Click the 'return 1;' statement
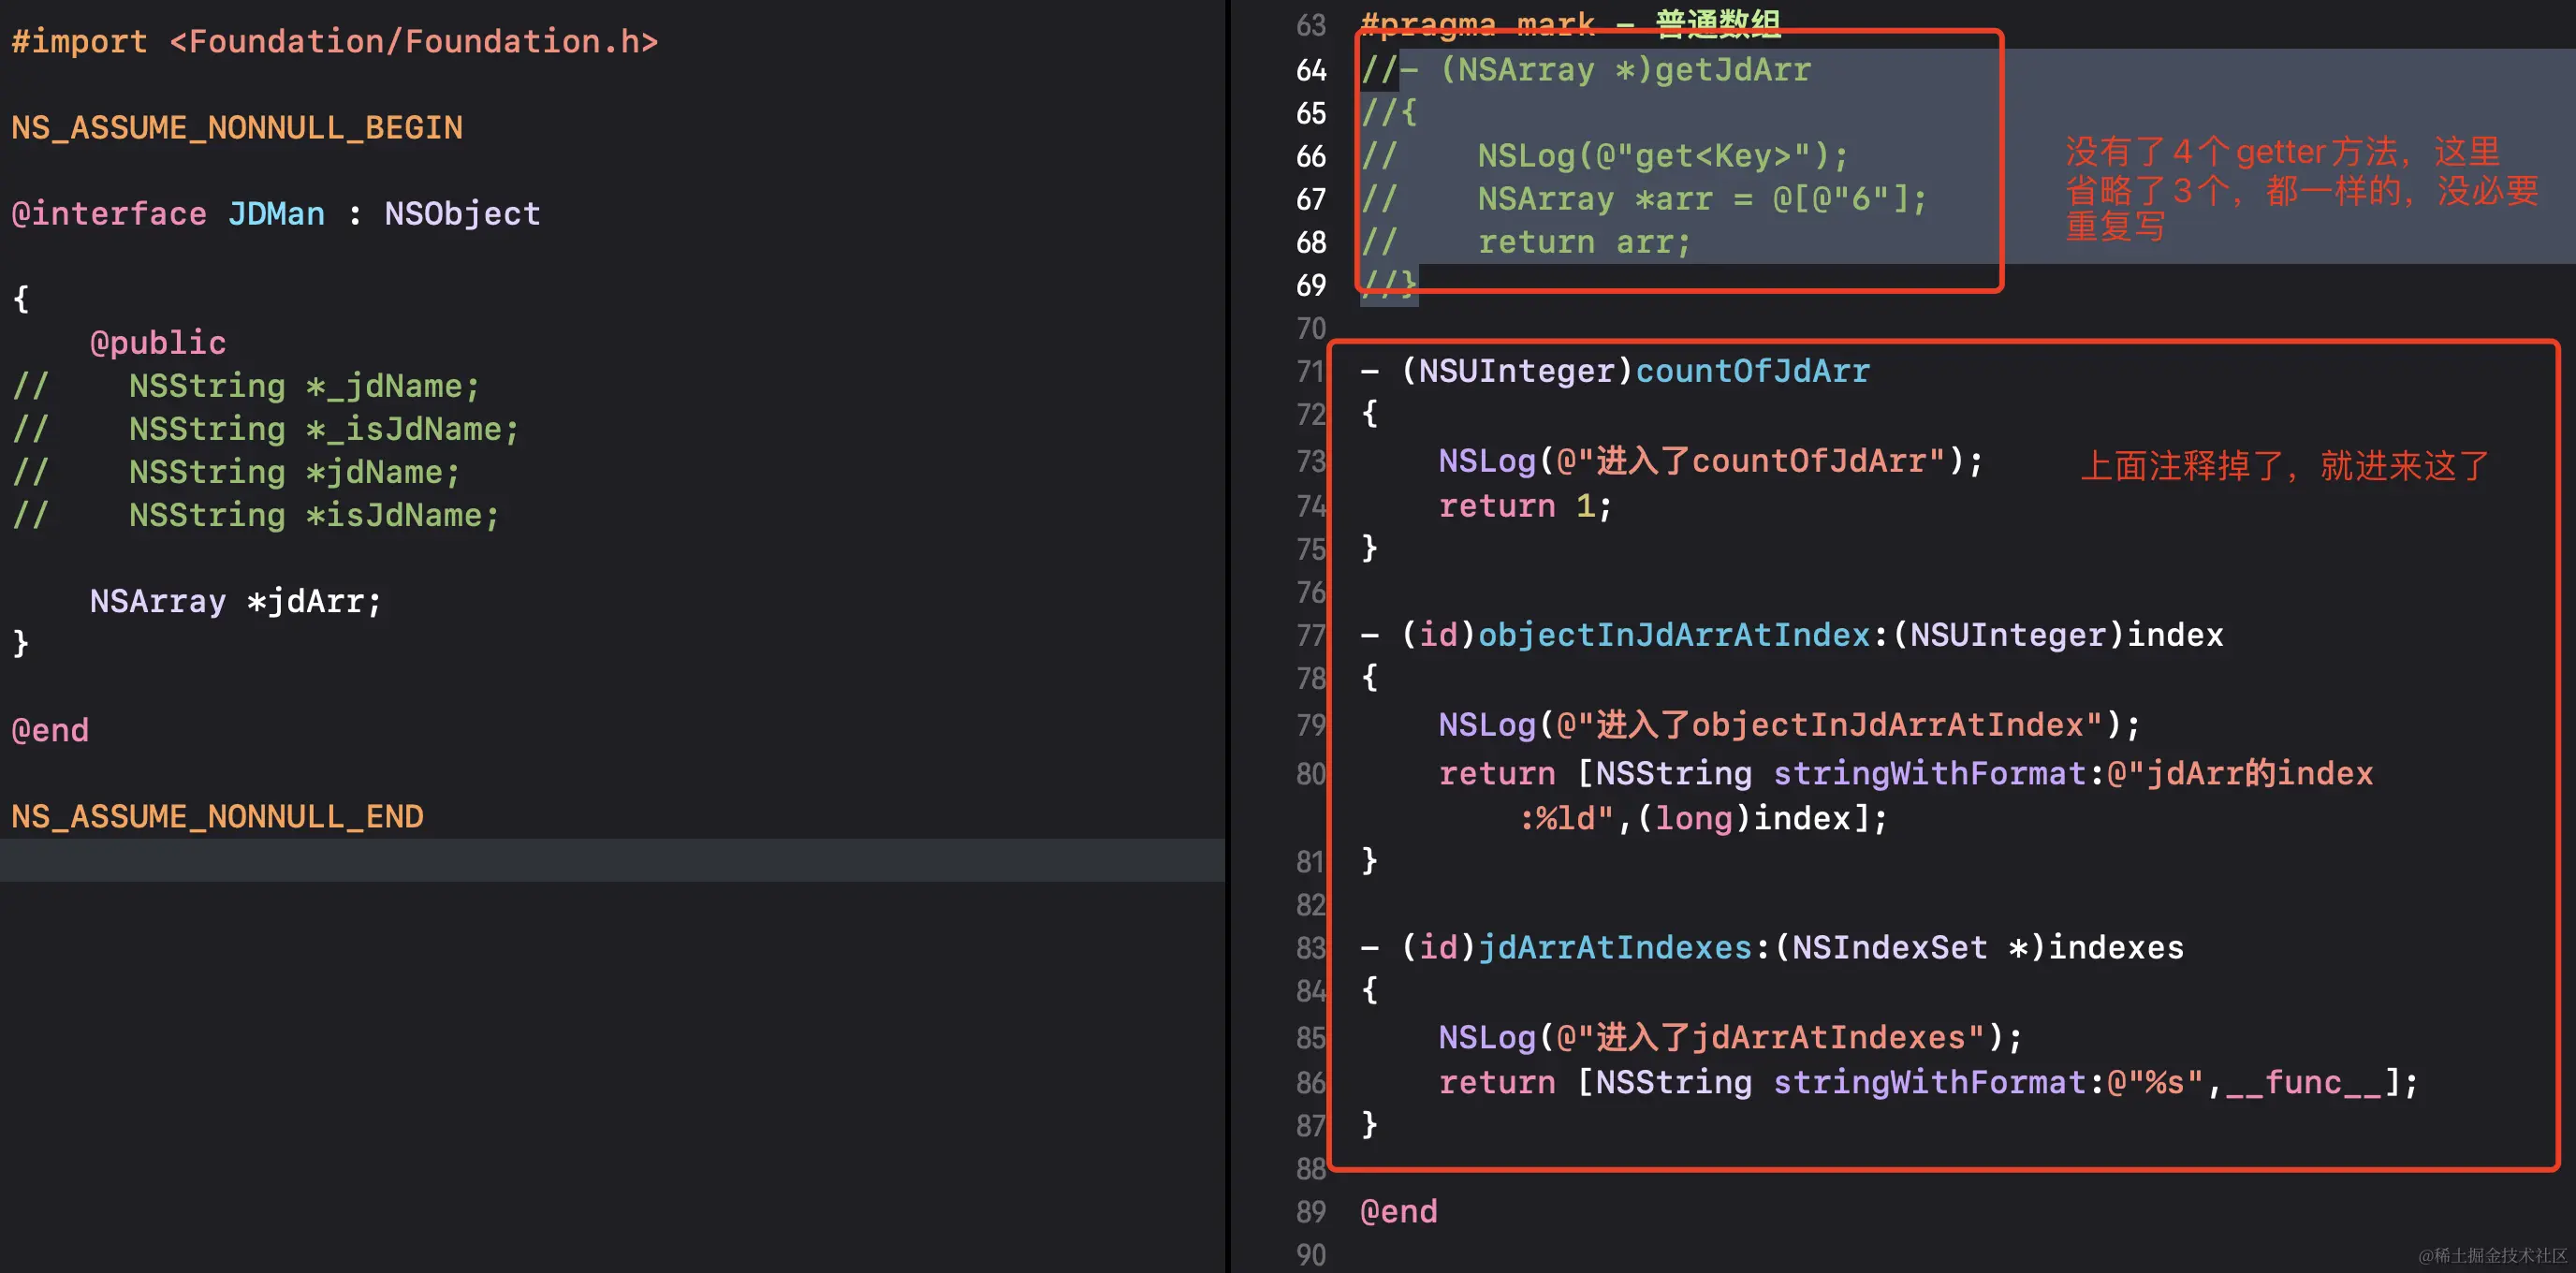Viewport: 2576px width, 1273px height. point(1524,506)
